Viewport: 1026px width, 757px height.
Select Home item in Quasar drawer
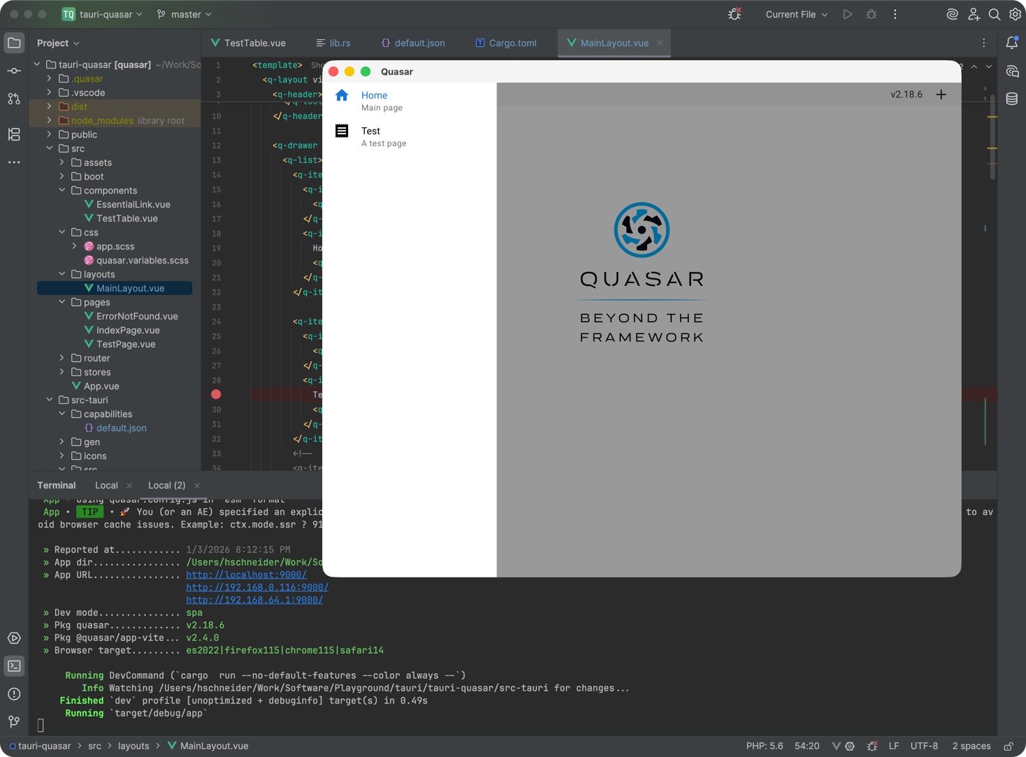tap(410, 101)
